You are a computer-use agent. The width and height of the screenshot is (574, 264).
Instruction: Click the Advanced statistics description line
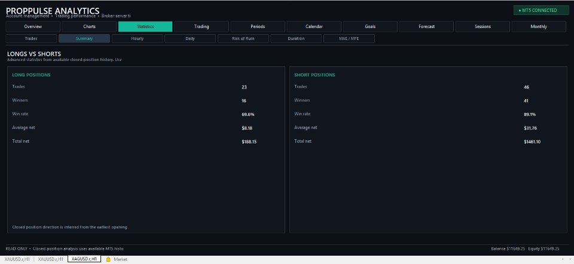click(65, 60)
